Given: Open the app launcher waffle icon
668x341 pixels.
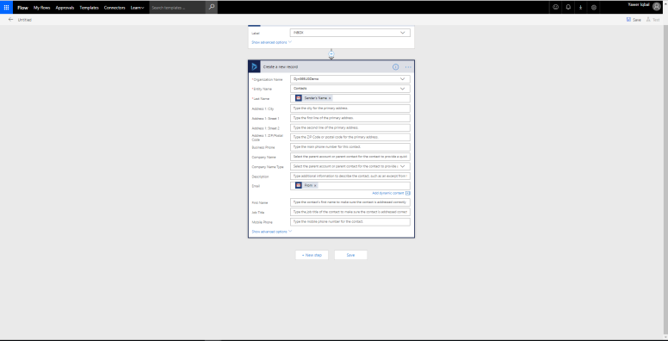Looking at the screenshot, I should coord(6,7).
